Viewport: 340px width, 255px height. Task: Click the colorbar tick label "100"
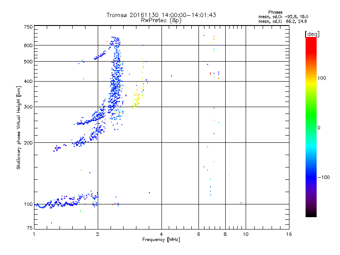[x=322, y=78]
